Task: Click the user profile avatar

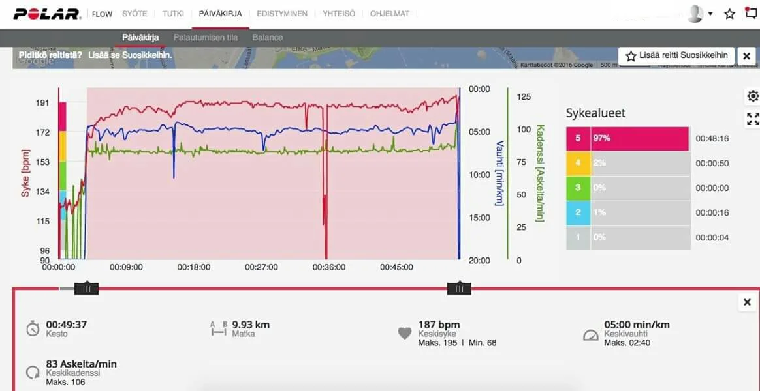Action: pos(696,14)
